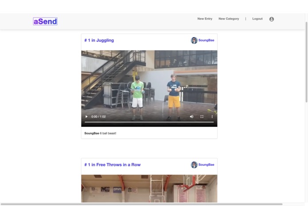
Task: Open SoungBae's avatar on the Free Throws post
Action: coord(194,165)
